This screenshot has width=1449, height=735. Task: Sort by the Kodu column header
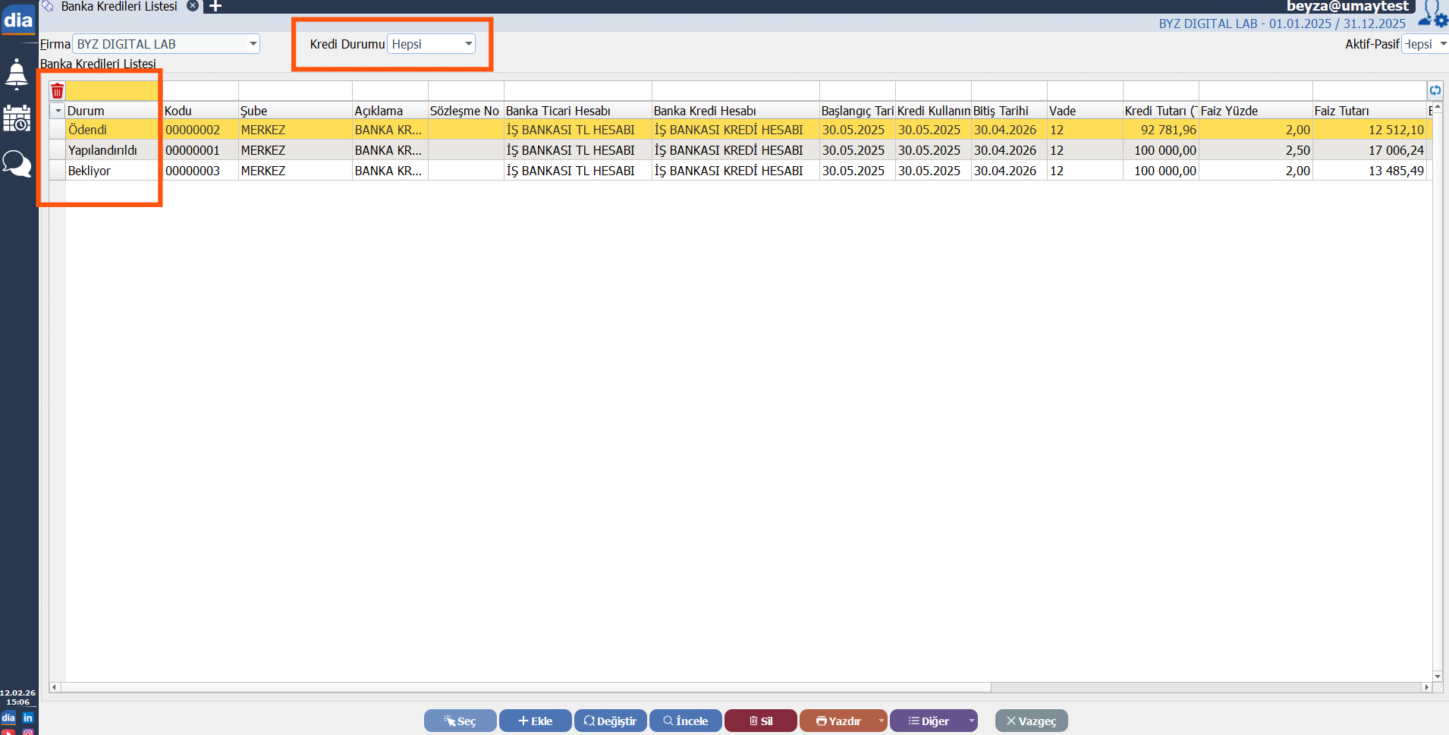tap(200, 111)
